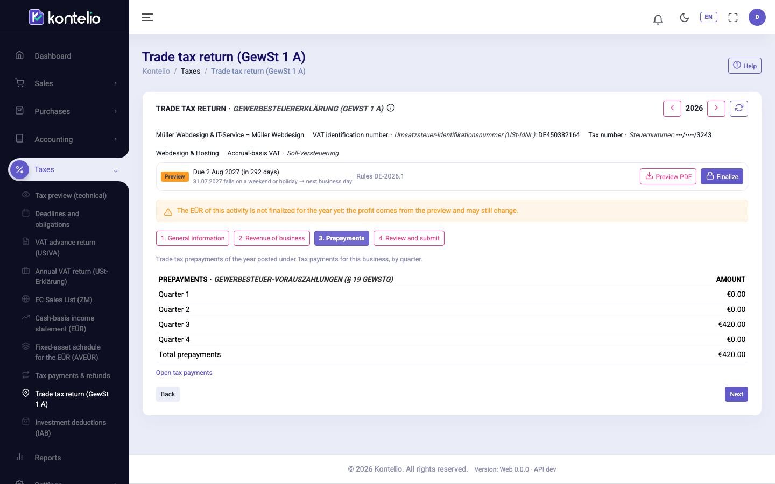Switch to dark mode with the moon icon
775x484 pixels.
click(x=684, y=17)
